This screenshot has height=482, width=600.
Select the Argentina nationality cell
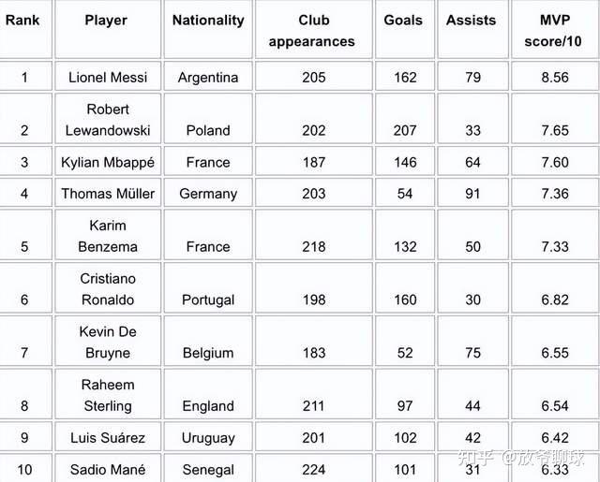coord(208,78)
